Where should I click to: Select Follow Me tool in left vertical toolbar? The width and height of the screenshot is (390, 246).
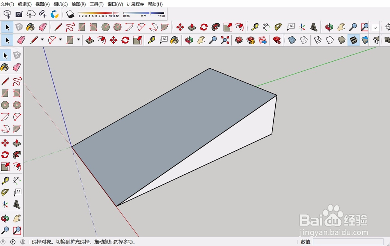point(17,154)
